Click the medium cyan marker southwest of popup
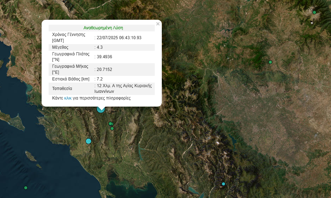 (88, 141)
